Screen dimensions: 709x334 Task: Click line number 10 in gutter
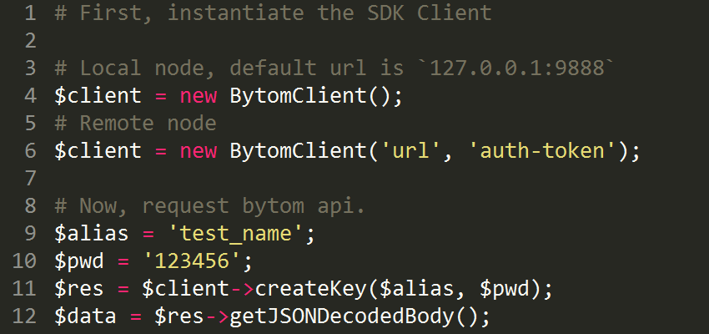click(x=24, y=261)
